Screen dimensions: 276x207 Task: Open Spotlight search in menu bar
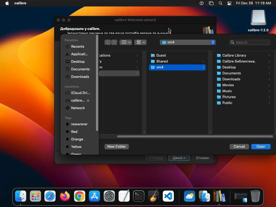point(220,3)
